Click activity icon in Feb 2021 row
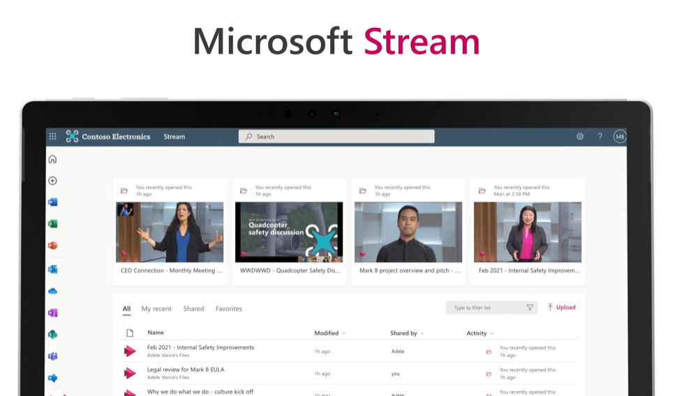Image resolution: width=679 pixels, height=396 pixels. tap(489, 352)
